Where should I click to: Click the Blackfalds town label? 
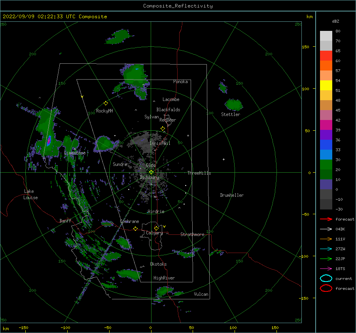point(168,110)
